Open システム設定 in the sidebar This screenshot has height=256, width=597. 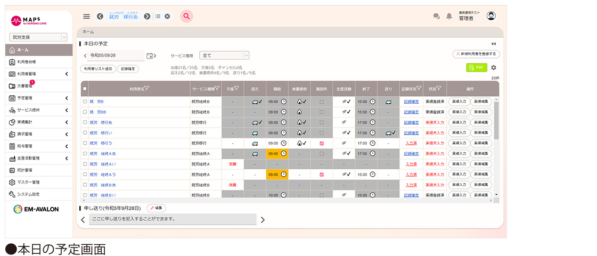[38, 194]
